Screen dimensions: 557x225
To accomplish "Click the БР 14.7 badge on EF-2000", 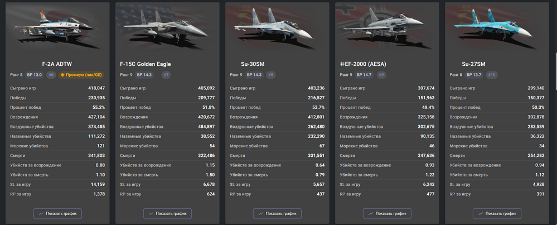I will coord(364,75).
